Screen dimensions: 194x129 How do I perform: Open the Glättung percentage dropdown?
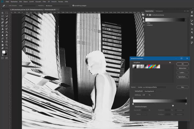147,95
